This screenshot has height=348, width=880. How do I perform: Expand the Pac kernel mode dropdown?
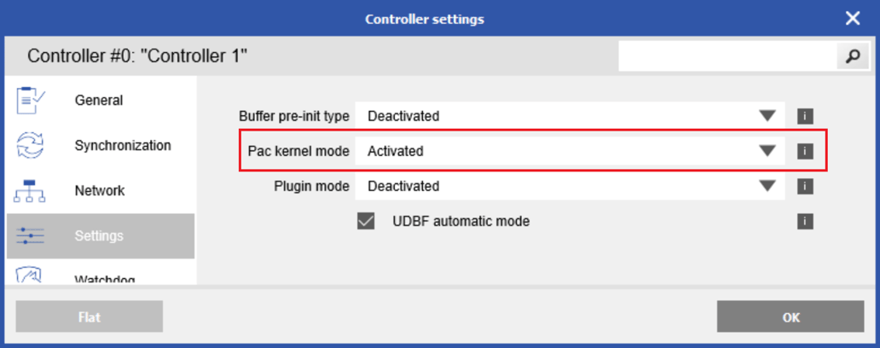[767, 151]
